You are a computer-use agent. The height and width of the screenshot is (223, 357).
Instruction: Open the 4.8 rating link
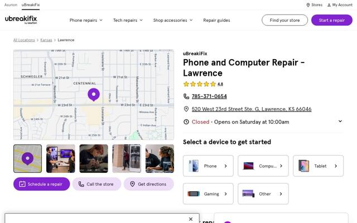coord(220,84)
